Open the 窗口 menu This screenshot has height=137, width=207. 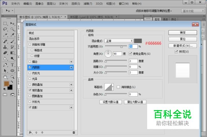(x=124, y=4)
